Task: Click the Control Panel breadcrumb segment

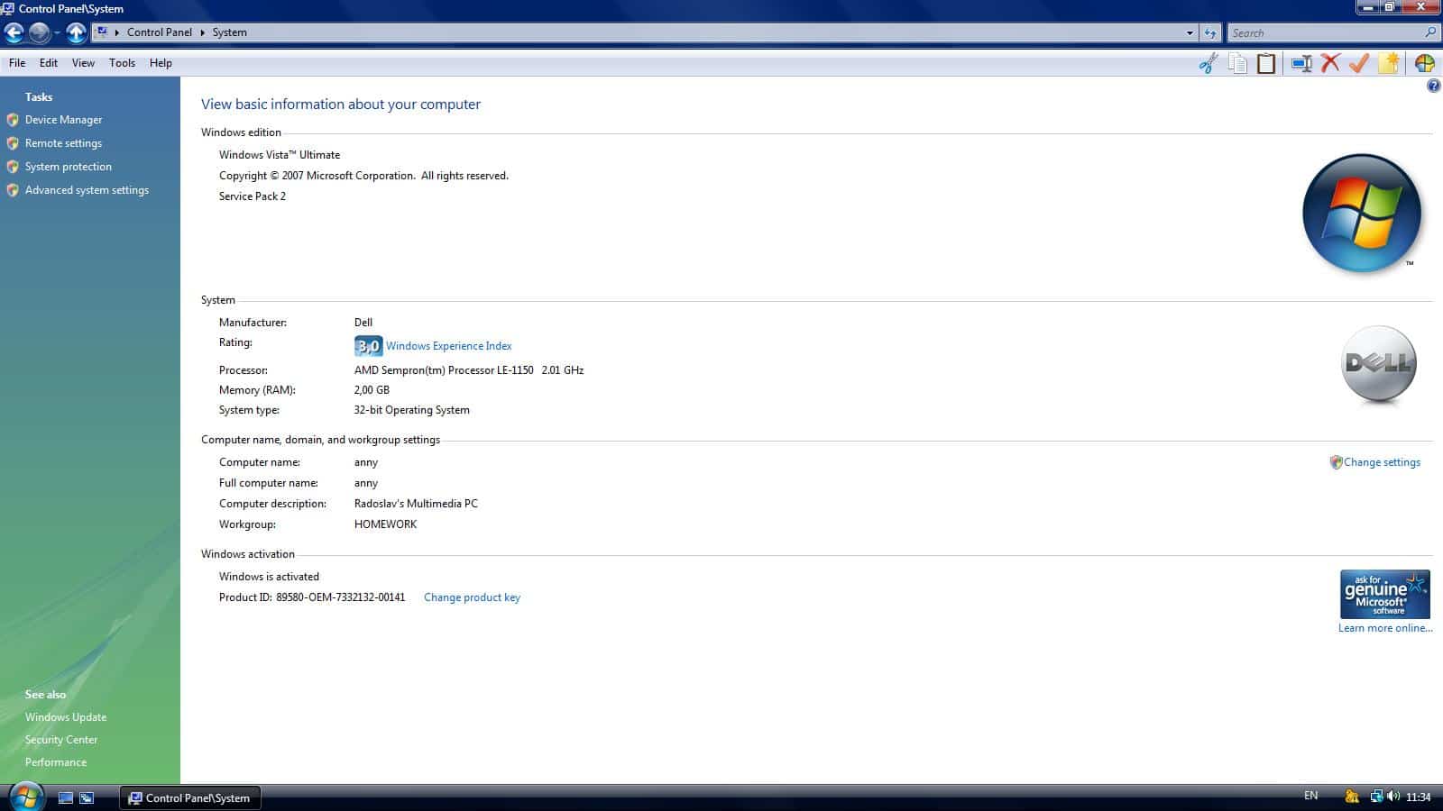Action: 160,32
